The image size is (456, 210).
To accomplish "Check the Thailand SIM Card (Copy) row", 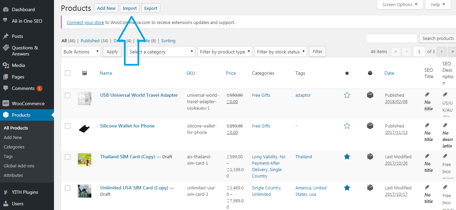I will click(x=68, y=157).
